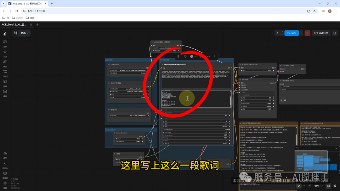Image resolution: width=340 pixels, height=191 pixels.
Task: Open more options on node toolbar
Action: (x=215, y=57)
